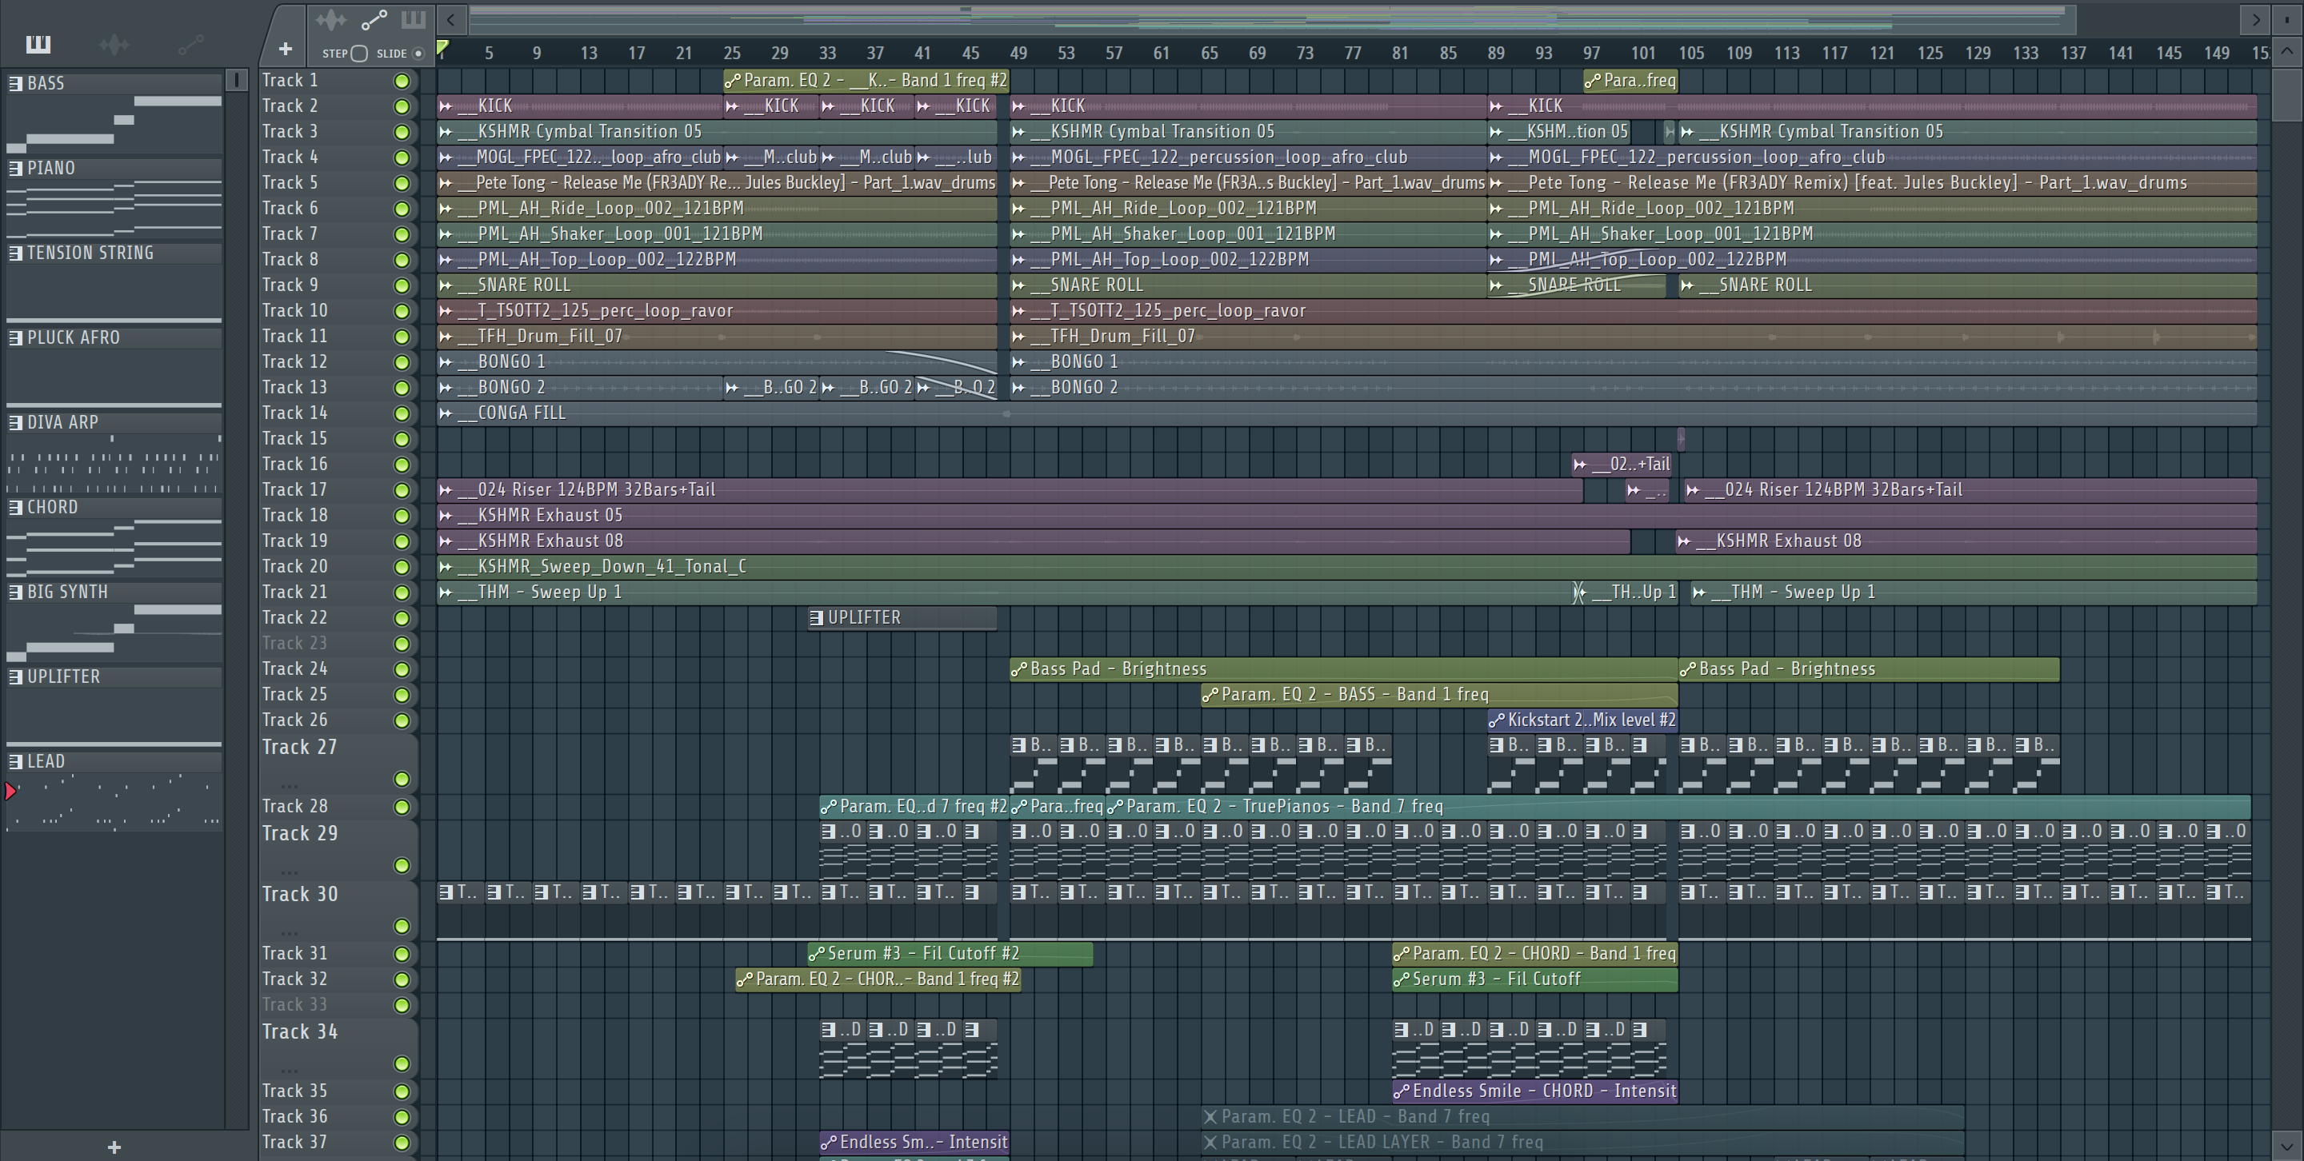Click bar 97 on the timeline ruler
2304x1161 pixels.
[1591, 54]
